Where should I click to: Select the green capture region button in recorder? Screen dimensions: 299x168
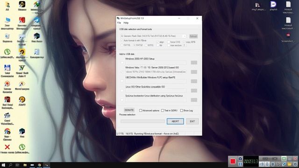click(x=284, y=159)
